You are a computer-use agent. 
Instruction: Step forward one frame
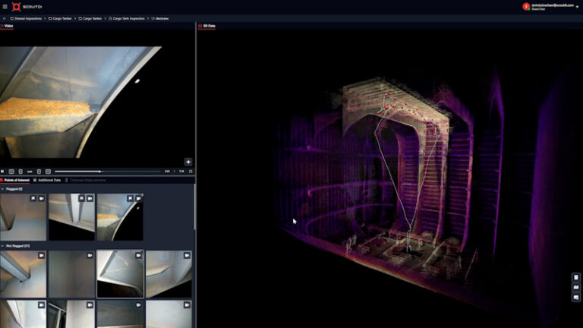pyautogui.click(x=39, y=172)
